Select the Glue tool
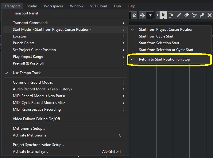213x158 pixels. tap(202, 15)
